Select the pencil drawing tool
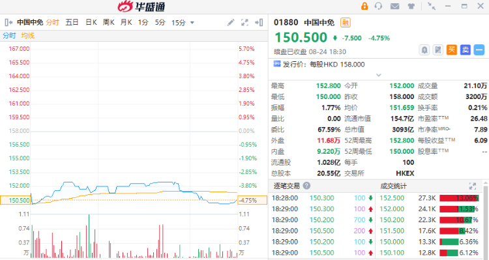Image resolution: width=489 pixels, height=260 pixels. (x=230, y=22)
